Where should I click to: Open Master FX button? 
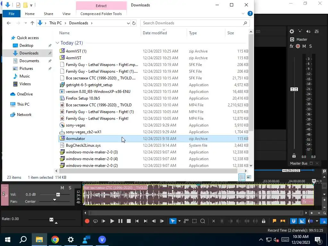click(x=291, y=46)
